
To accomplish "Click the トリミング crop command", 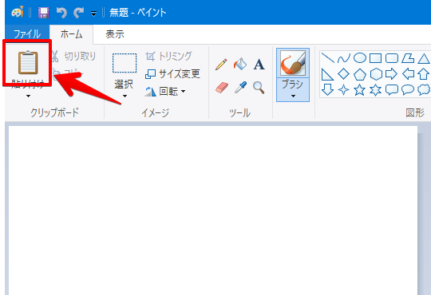I will (168, 57).
